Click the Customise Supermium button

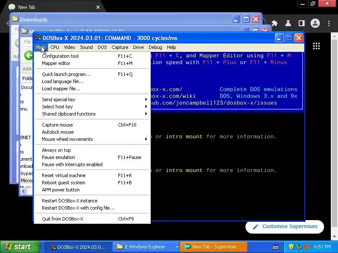[x=285, y=226]
